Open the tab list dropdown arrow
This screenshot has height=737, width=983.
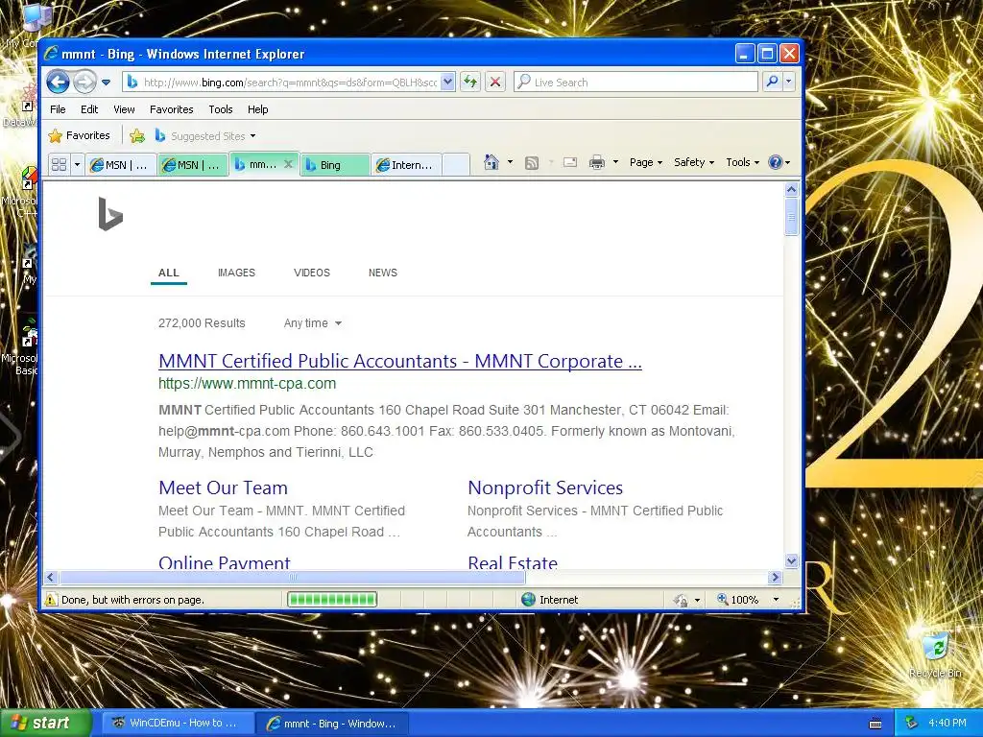77,165
